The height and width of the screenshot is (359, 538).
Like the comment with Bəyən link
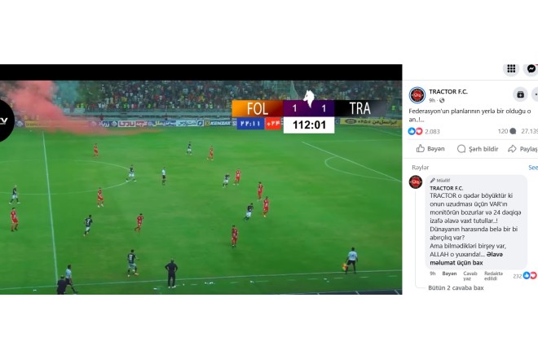[449, 274]
